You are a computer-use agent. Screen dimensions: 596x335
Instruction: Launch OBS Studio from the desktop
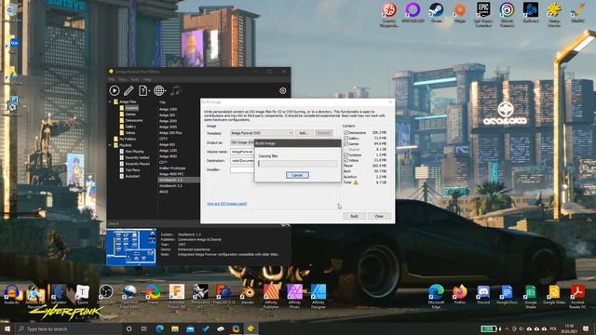click(x=105, y=294)
